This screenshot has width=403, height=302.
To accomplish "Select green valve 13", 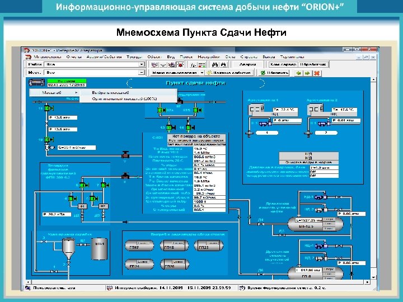I will coord(170,128).
